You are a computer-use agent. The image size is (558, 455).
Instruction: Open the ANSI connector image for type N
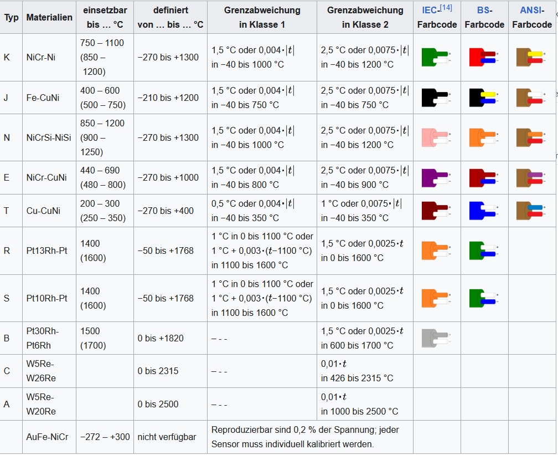[x=531, y=137]
